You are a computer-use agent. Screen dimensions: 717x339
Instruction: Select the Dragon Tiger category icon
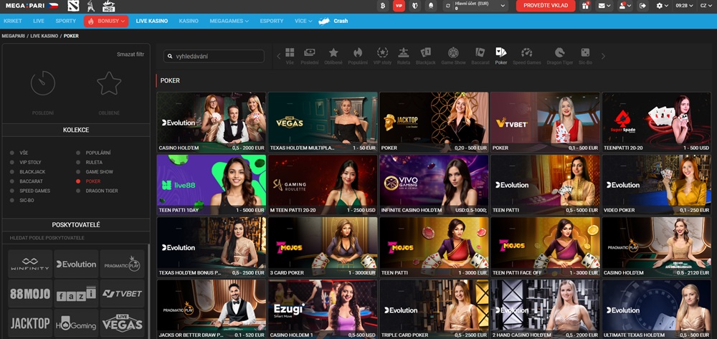tap(560, 56)
